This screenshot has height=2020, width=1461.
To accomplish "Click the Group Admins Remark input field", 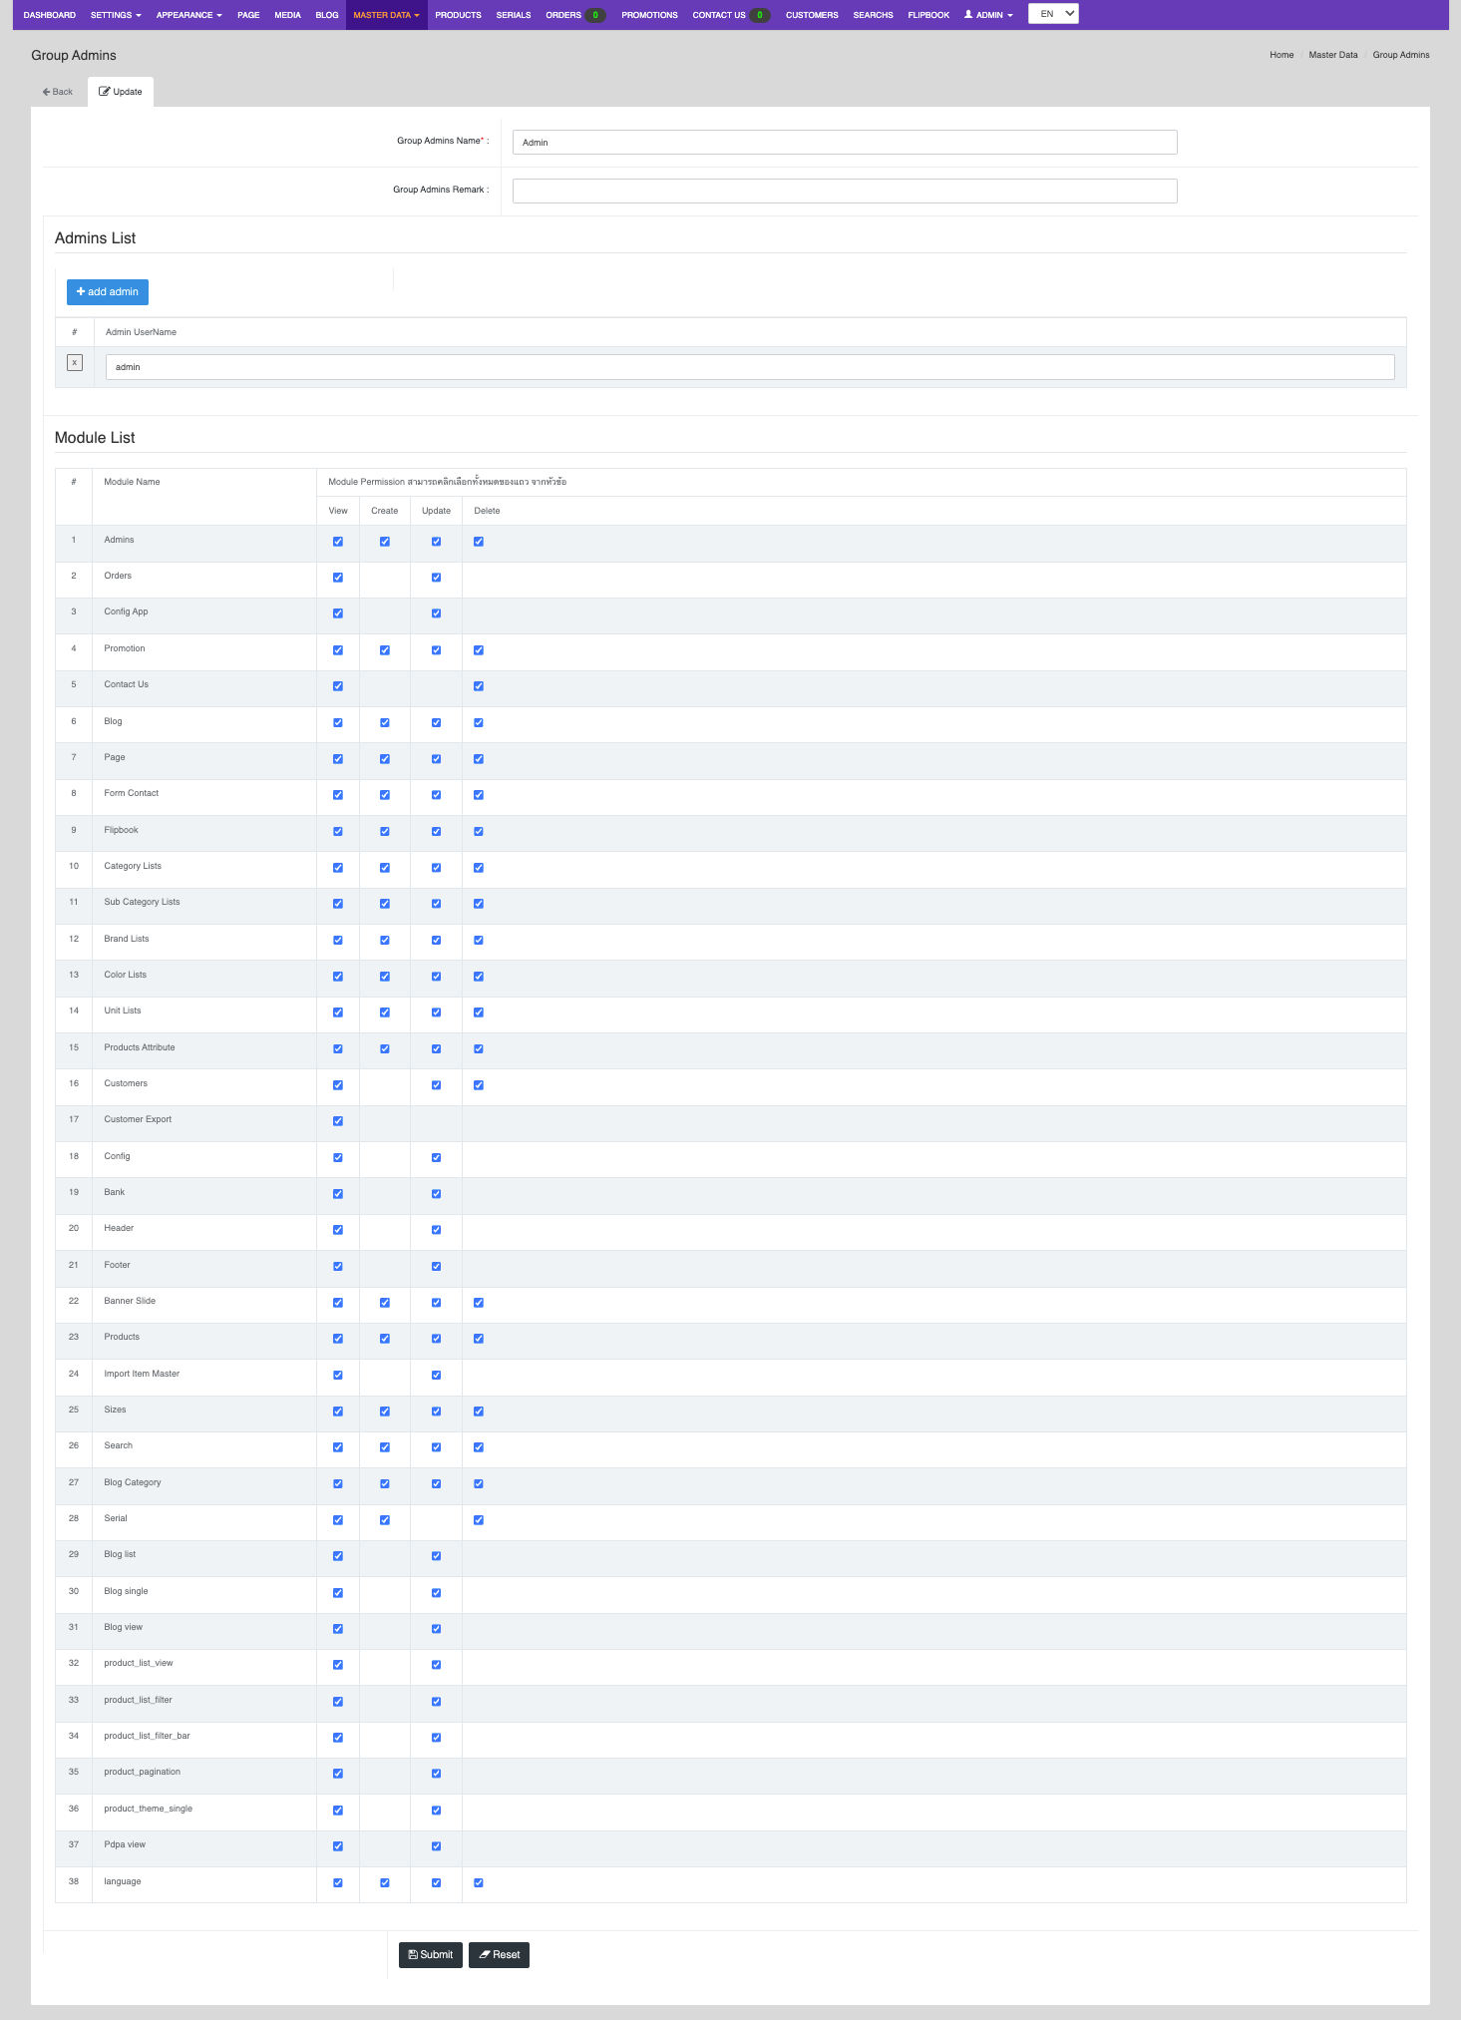I will [844, 191].
